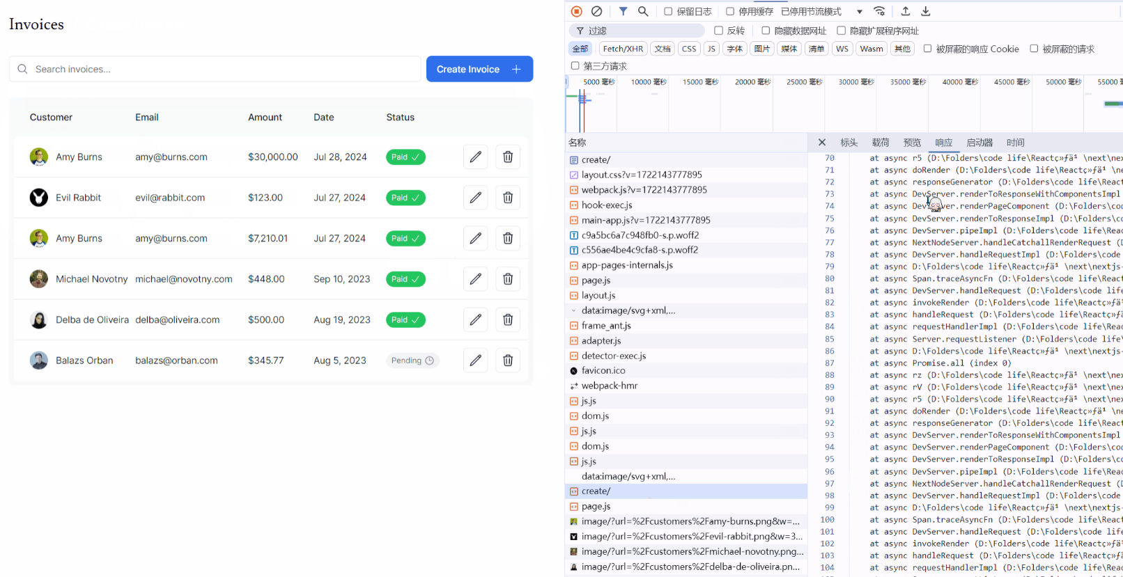Enable the 保留日志 checkbox

tap(668, 11)
